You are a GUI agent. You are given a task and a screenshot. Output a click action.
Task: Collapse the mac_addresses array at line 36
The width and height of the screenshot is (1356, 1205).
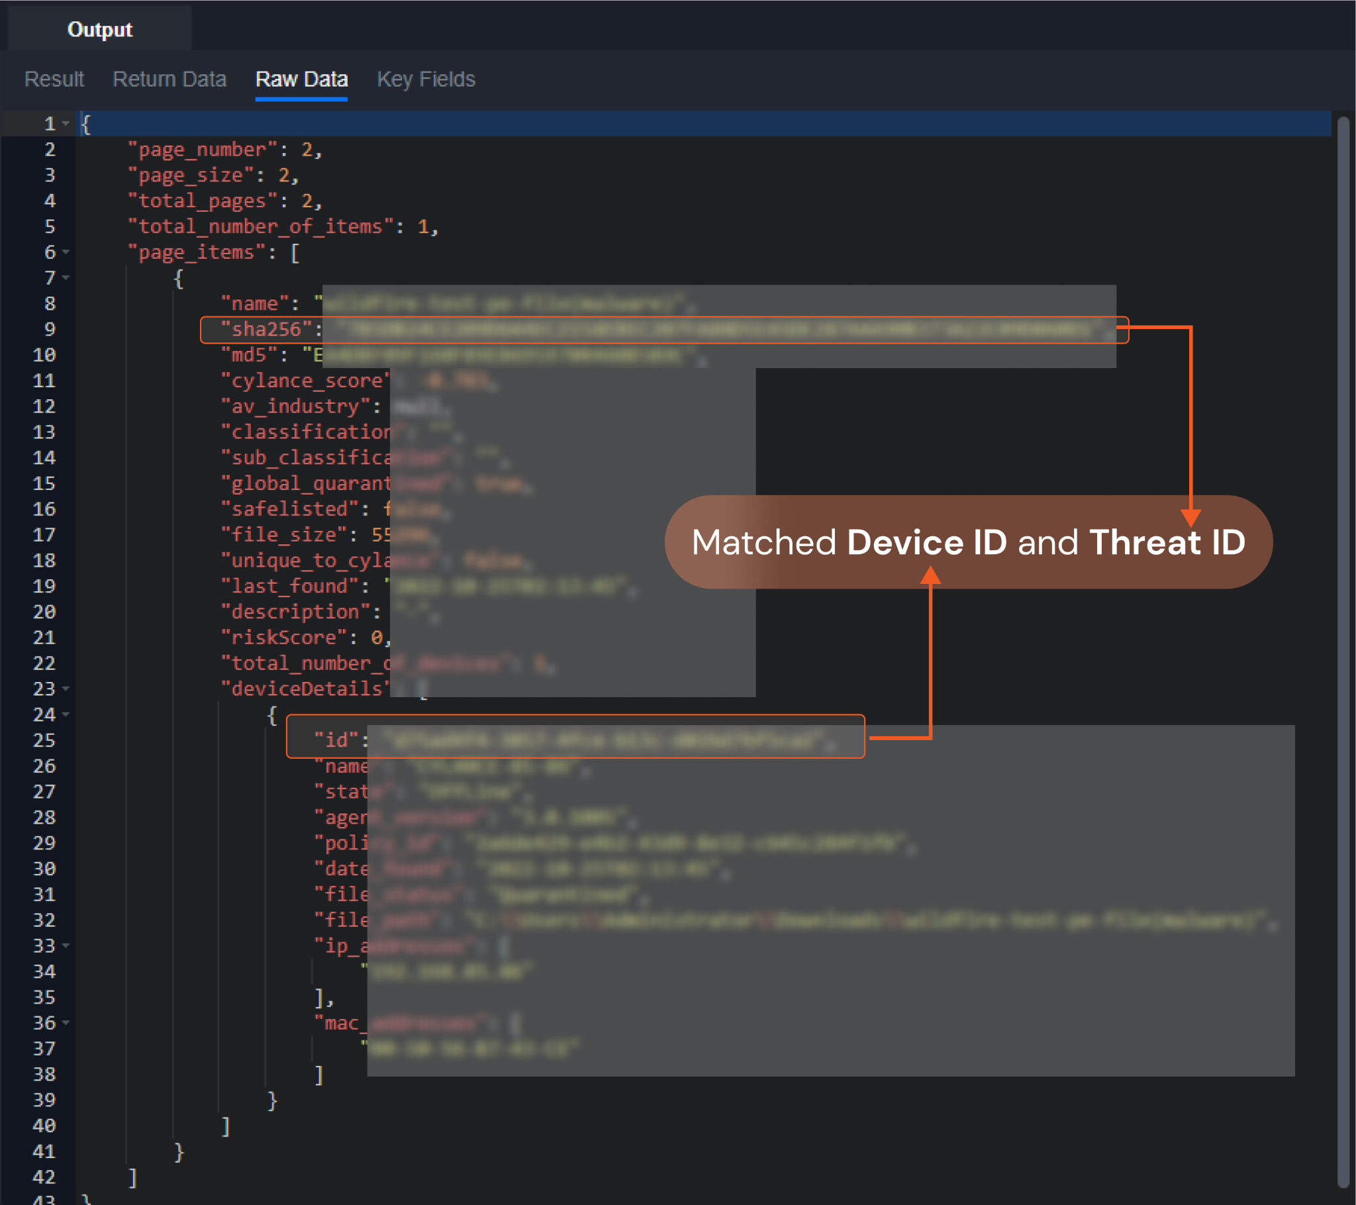[x=66, y=1022]
